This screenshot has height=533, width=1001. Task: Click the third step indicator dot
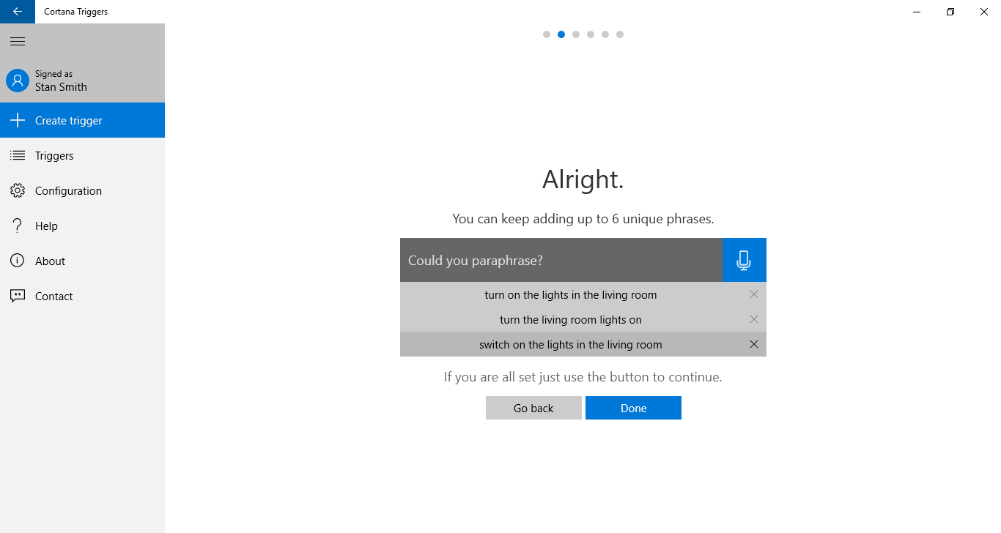(x=576, y=34)
